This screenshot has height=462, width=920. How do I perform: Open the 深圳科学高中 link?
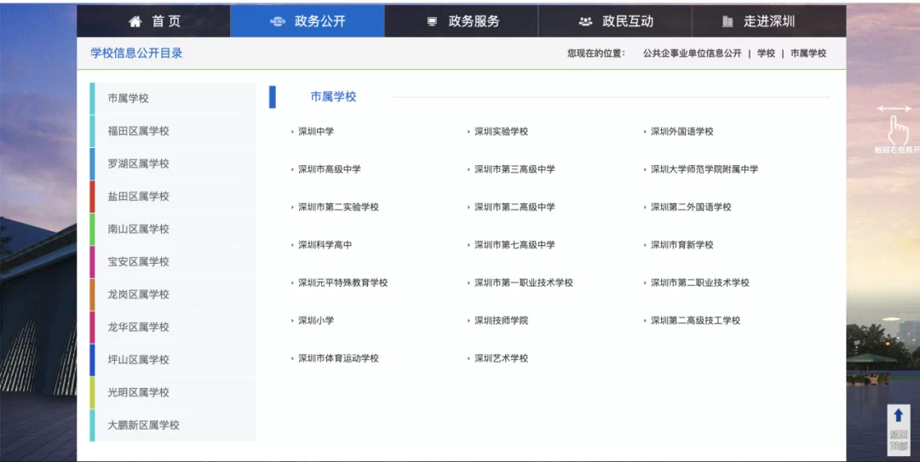pyautogui.click(x=325, y=245)
